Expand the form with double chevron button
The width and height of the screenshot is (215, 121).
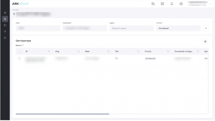pos(206,28)
